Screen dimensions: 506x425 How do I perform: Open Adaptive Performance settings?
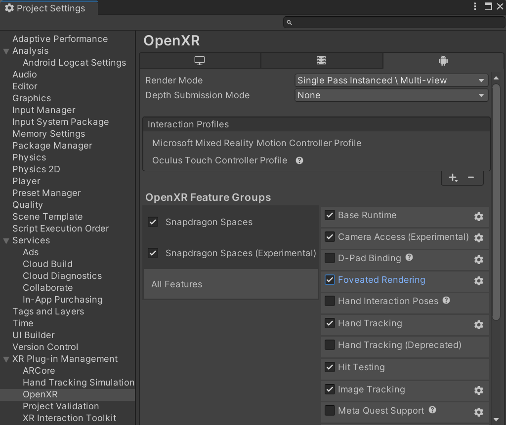click(x=60, y=39)
